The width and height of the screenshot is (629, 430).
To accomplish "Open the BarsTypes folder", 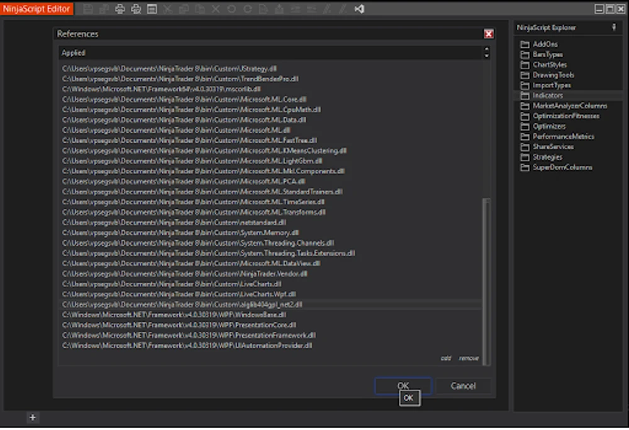I will point(542,55).
